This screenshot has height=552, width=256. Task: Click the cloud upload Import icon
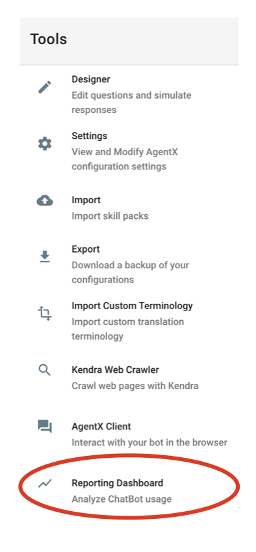coord(45,201)
